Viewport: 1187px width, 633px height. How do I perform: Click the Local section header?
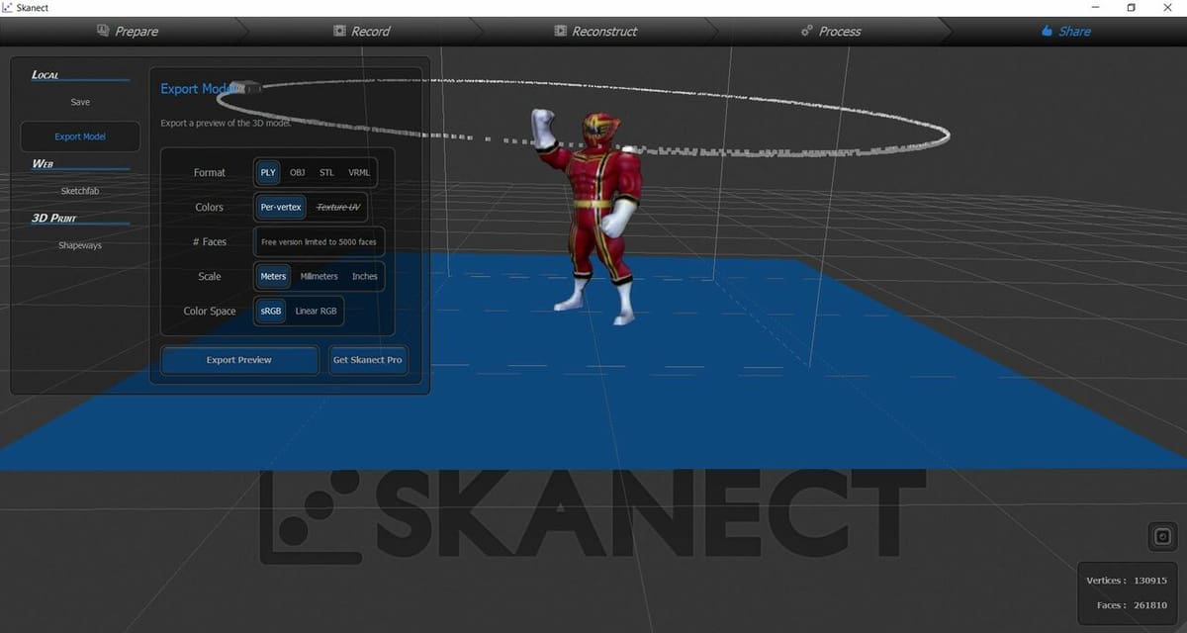(46, 75)
